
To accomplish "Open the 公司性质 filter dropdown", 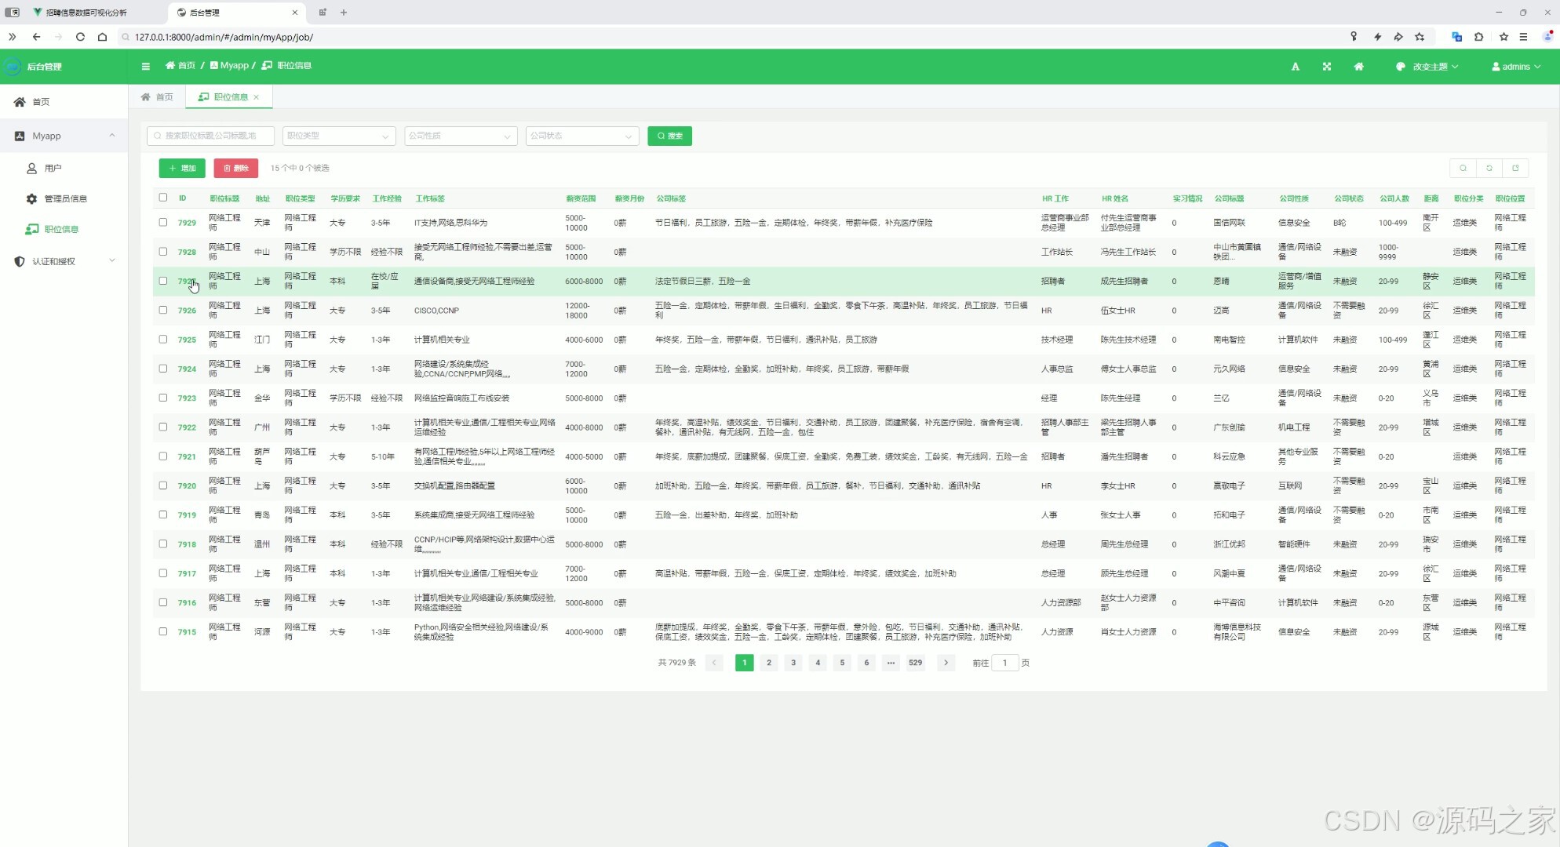I will coord(460,136).
